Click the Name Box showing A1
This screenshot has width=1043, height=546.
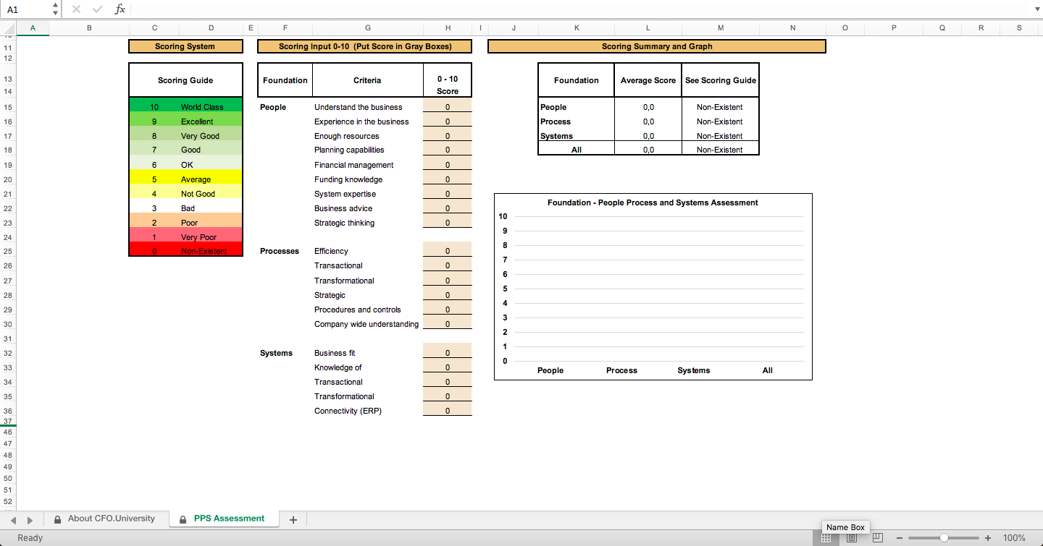click(x=26, y=9)
